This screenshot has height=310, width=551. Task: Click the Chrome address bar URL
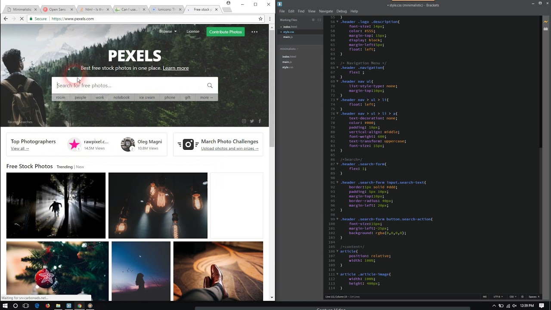click(x=73, y=19)
